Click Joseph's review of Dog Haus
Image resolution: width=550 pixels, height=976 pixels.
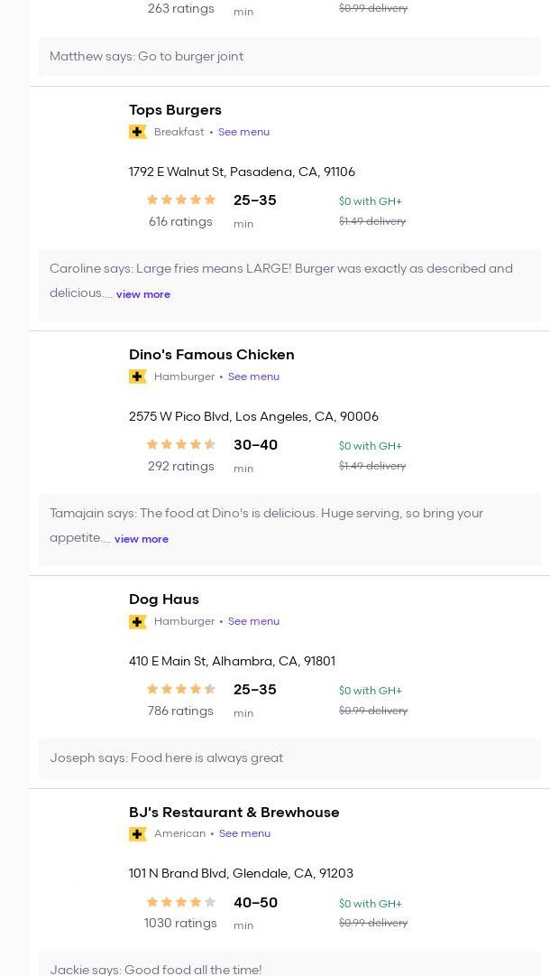(x=167, y=758)
